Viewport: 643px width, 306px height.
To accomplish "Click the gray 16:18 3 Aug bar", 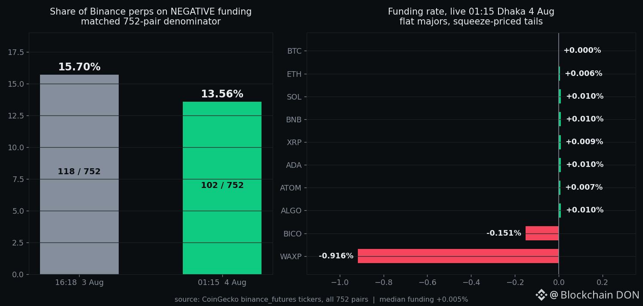I will [x=79, y=174].
